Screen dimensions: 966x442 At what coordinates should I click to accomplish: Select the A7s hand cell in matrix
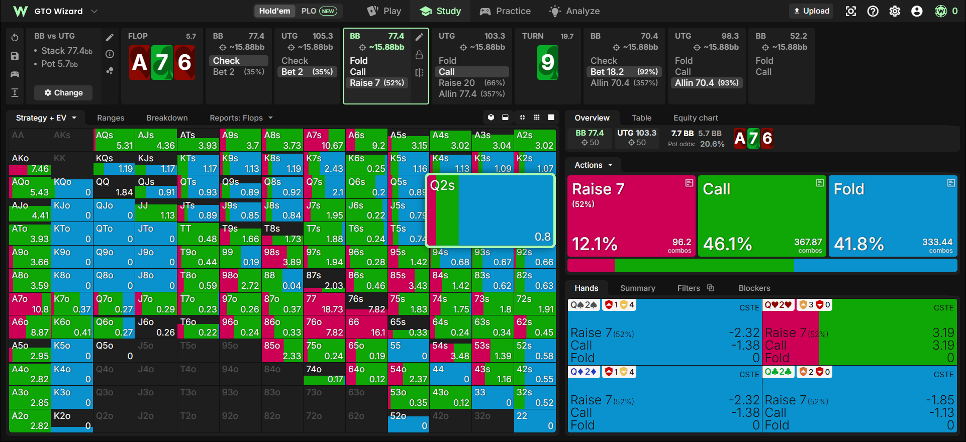324,140
